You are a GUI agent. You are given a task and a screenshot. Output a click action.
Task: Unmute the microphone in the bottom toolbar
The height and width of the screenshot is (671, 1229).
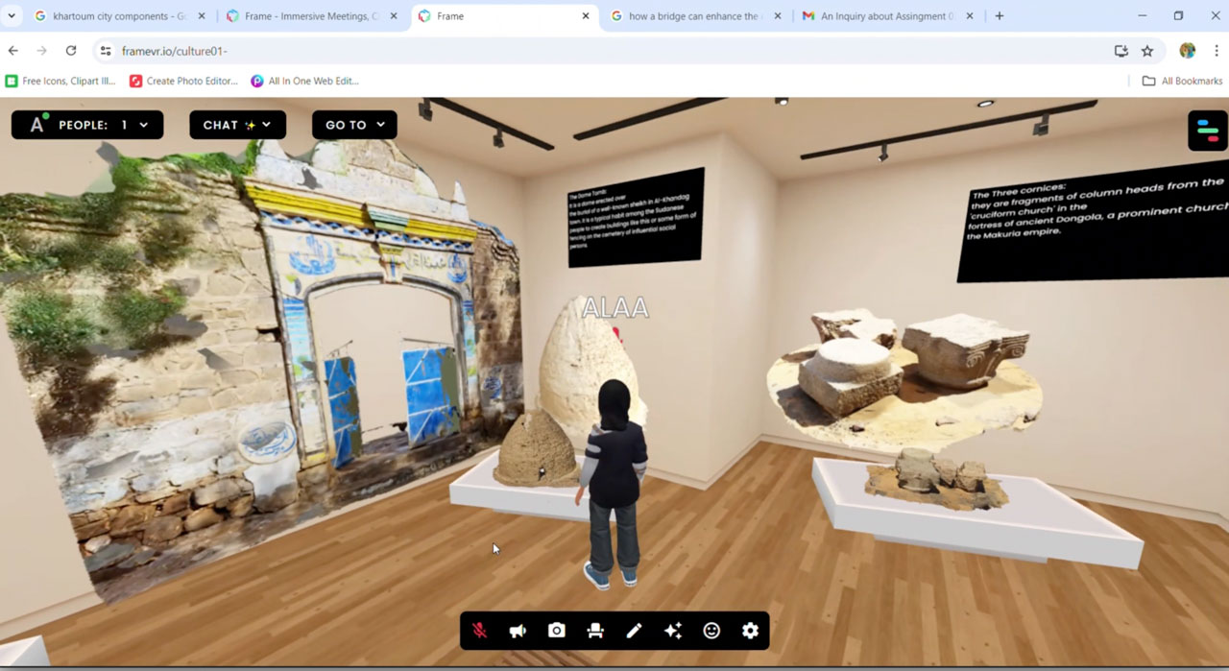[479, 631]
